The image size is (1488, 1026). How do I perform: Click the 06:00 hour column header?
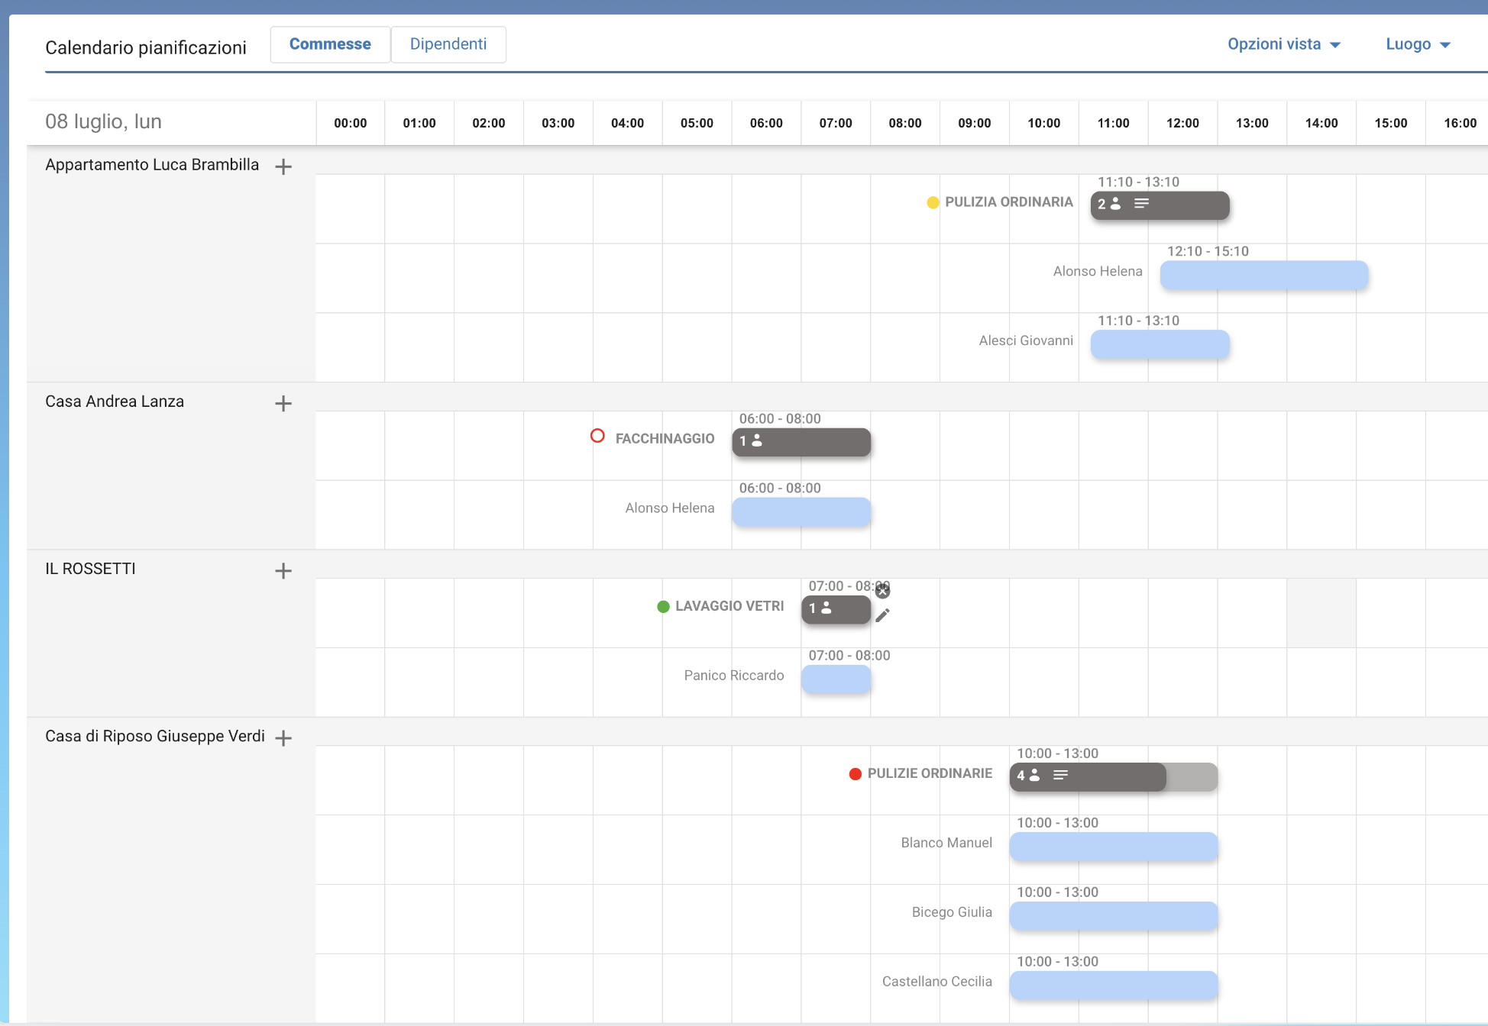click(766, 124)
